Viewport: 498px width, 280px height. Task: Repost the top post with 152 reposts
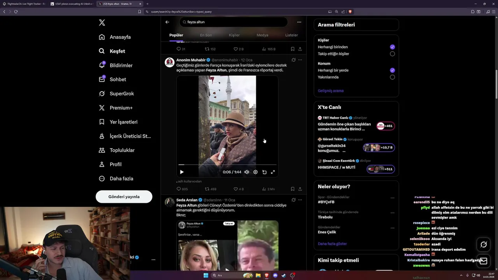point(210,49)
